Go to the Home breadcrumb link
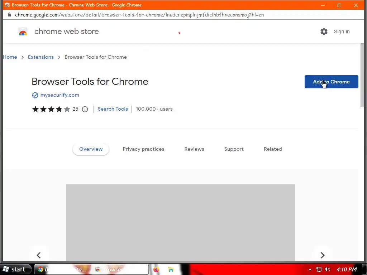Image resolution: width=367 pixels, height=275 pixels. coord(10,57)
